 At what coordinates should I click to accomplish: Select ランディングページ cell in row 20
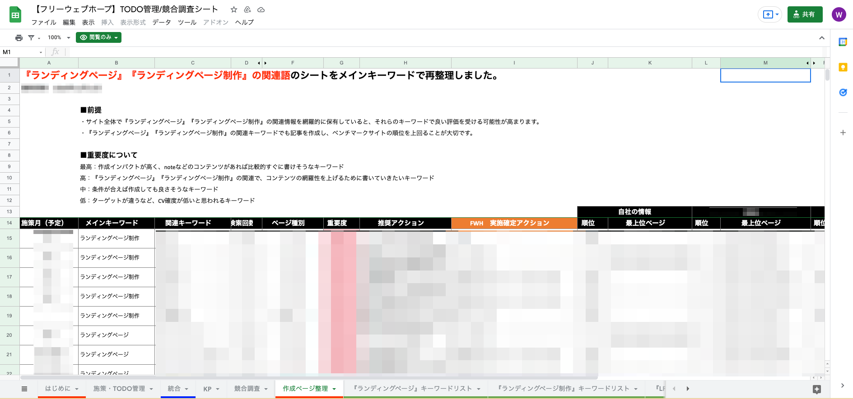coord(117,335)
